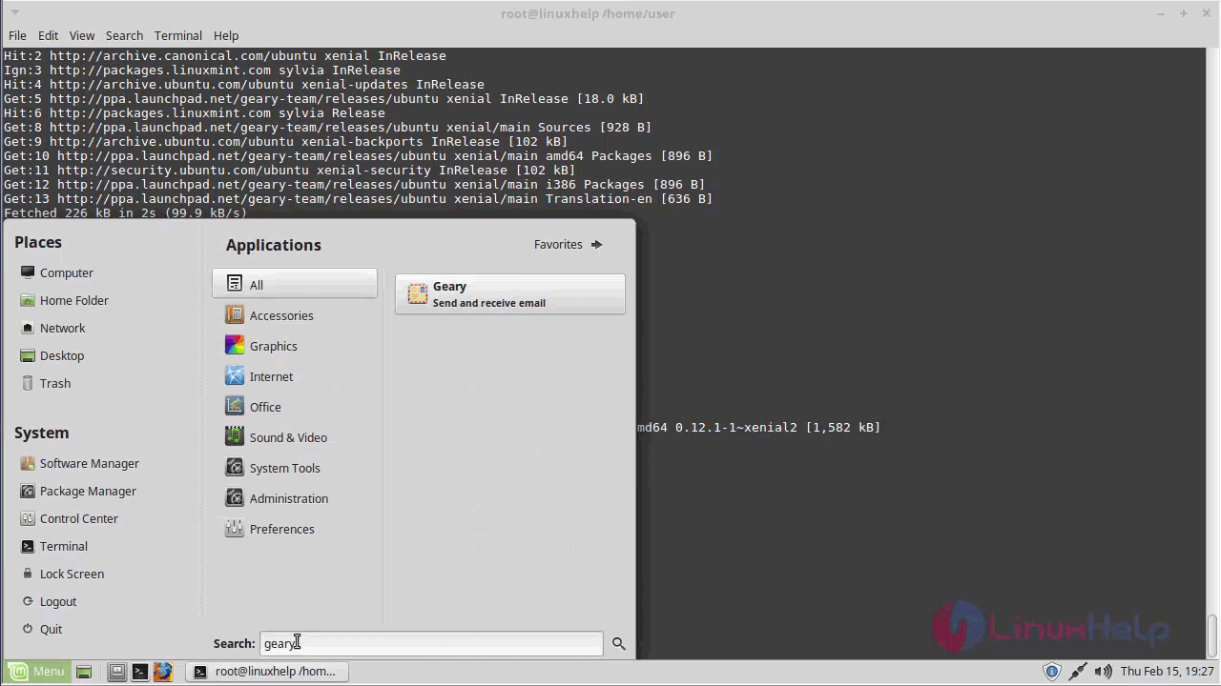This screenshot has height=686, width=1221.
Task: Open the update manager shield icon
Action: 1051,672
